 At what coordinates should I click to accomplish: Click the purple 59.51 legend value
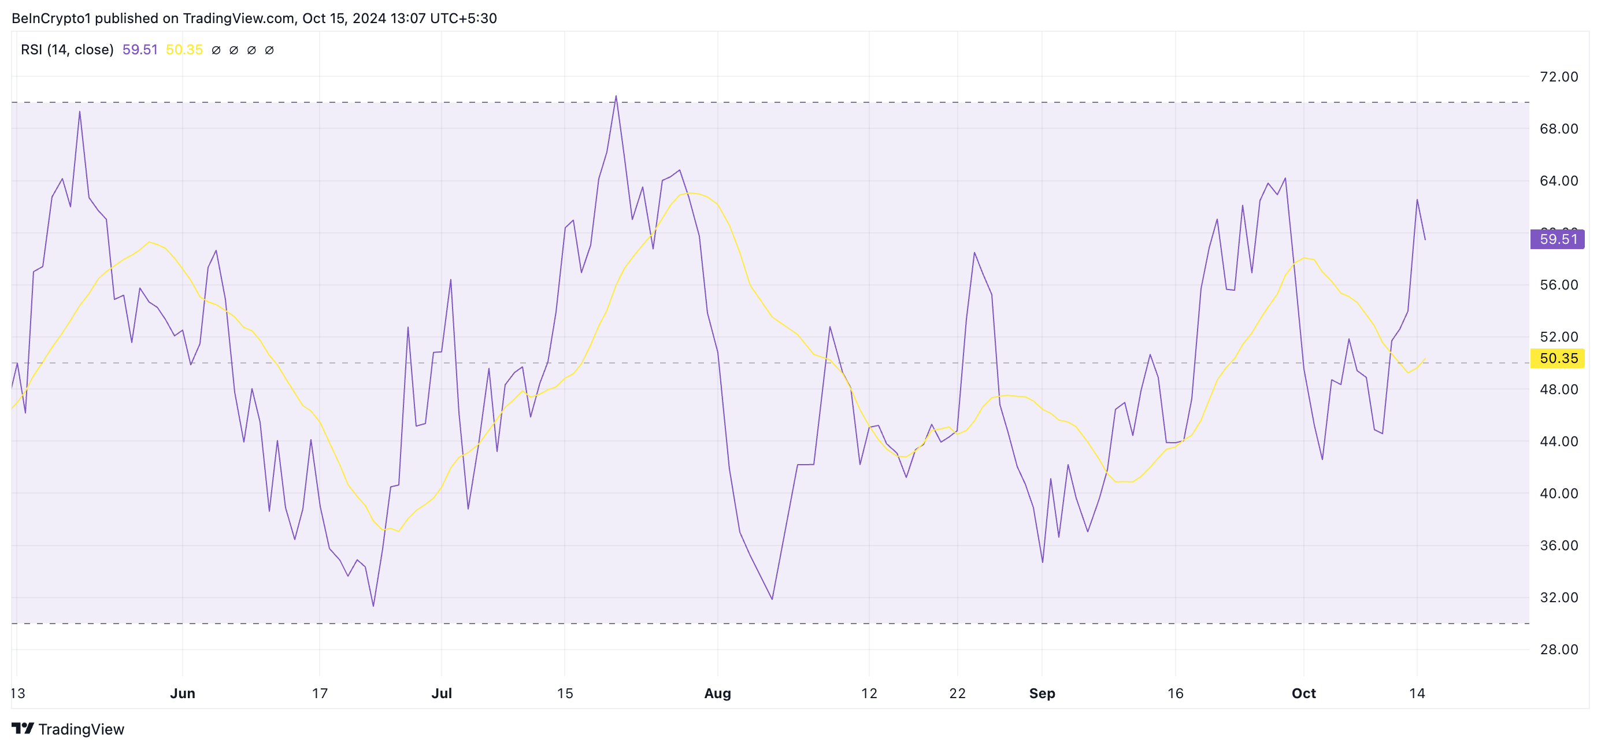click(x=140, y=50)
